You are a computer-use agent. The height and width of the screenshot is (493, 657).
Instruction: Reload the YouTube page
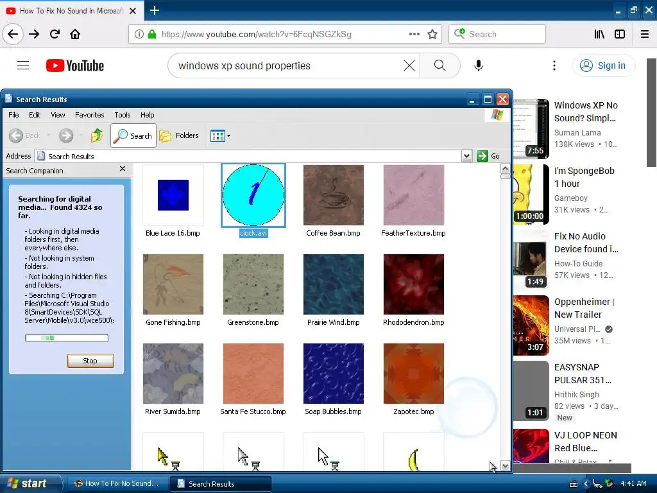tap(55, 34)
